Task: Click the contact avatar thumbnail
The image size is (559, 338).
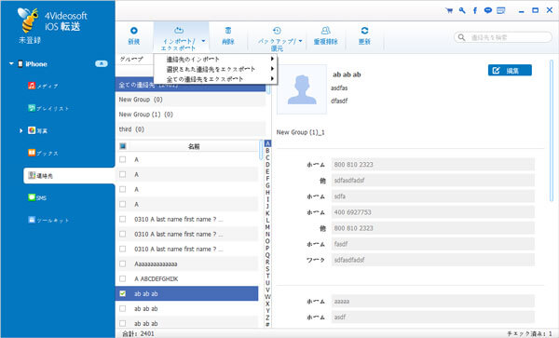Action: click(302, 89)
